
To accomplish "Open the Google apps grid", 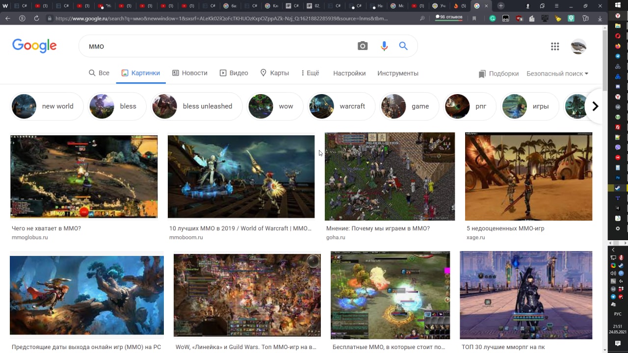I will tap(555, 47).
